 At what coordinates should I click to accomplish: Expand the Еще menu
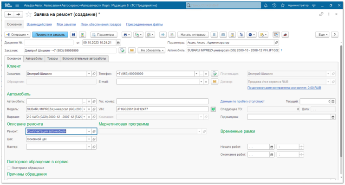pos(323,35)
